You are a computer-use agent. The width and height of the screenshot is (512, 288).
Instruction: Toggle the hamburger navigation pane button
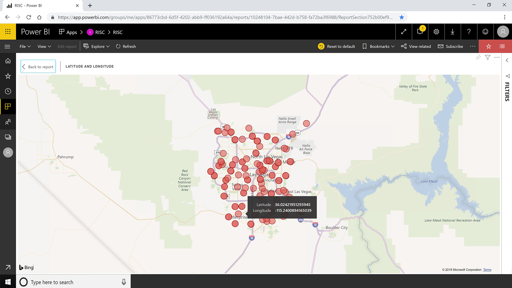tap(7, 46)
